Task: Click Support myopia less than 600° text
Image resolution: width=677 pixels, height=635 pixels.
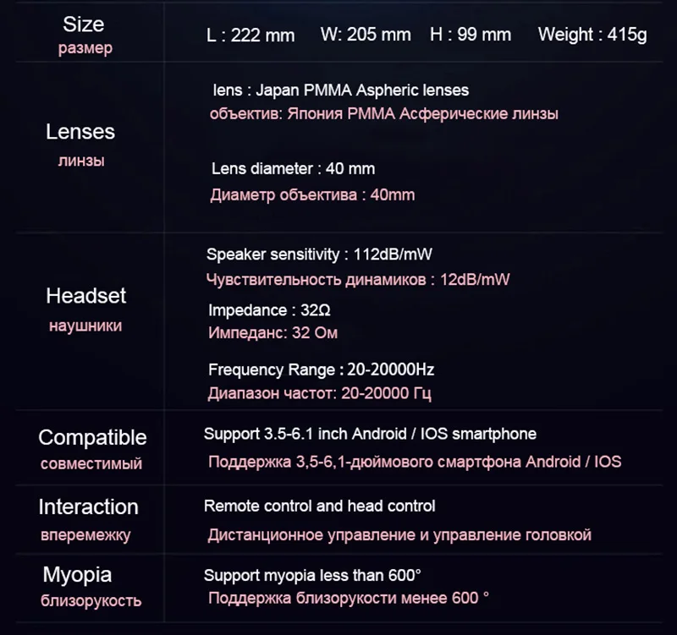Action: point(312,575)
